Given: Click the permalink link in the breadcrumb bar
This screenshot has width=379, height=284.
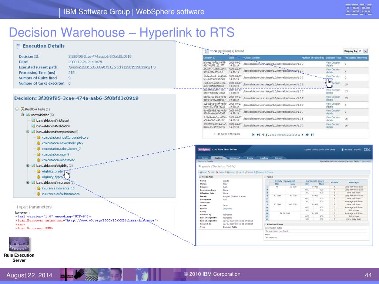Looking at the screenshot, I should pyautogui.click(x=366, y=161).
